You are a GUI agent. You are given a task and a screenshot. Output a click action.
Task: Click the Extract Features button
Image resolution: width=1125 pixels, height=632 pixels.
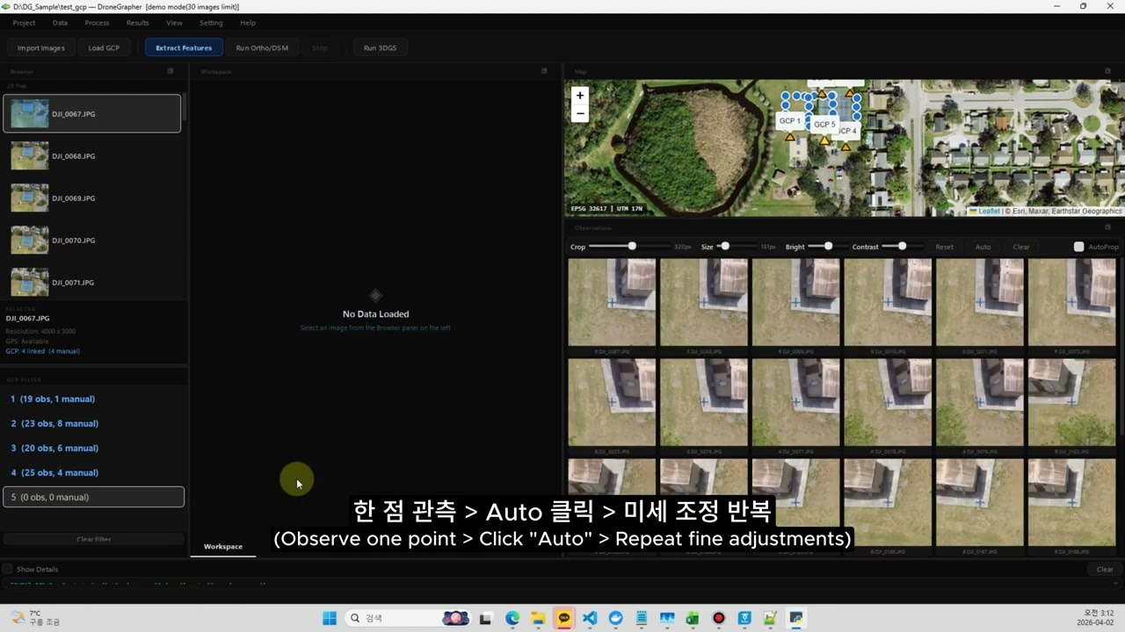point(184,47)
